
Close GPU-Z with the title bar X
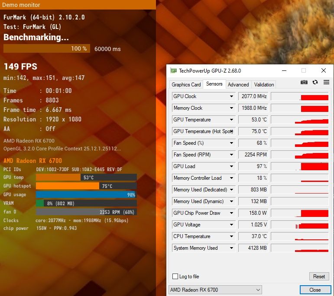click(x=323, y=70)
